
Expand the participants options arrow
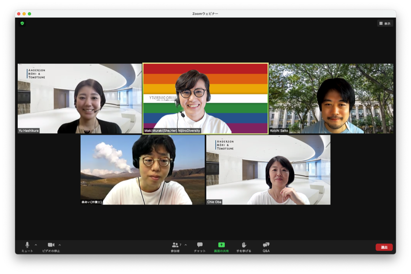[186, 245]
